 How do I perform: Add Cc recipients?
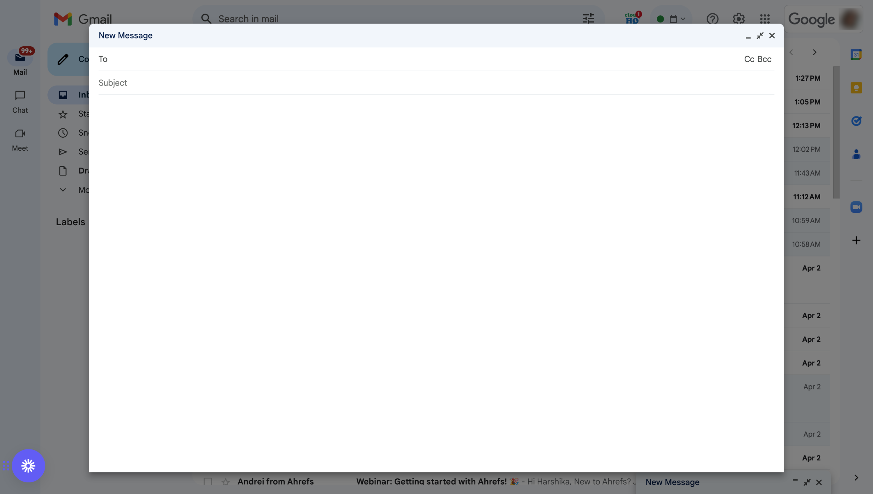749,59
